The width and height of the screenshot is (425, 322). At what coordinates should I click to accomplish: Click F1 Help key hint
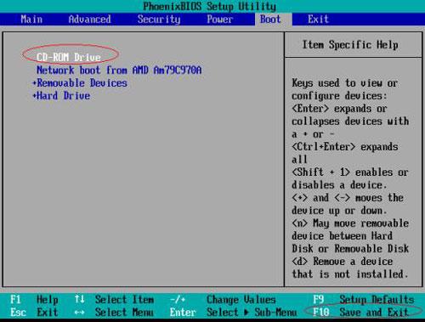click(34, 300)
